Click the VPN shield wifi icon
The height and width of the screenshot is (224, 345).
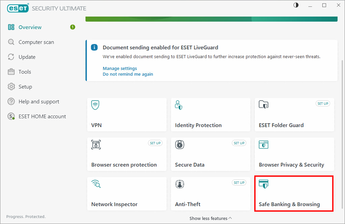click(x=95, y=105)
